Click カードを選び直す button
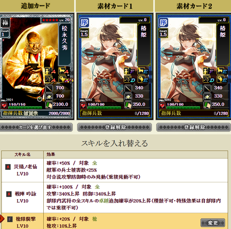Image resolution: width=231 pixels, height=229 pixels. point(36,127)
